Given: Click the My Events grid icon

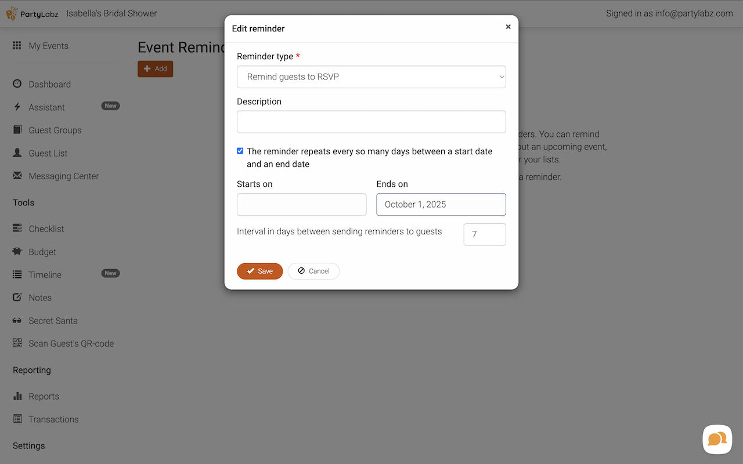Looking at the screenshot, I should pos(17,46).
